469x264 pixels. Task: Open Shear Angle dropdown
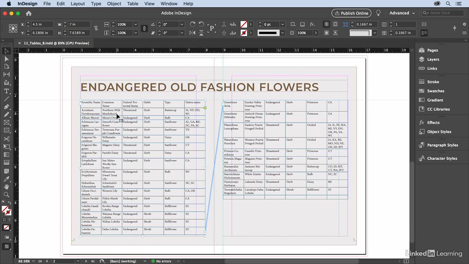[x=182, y=33]
